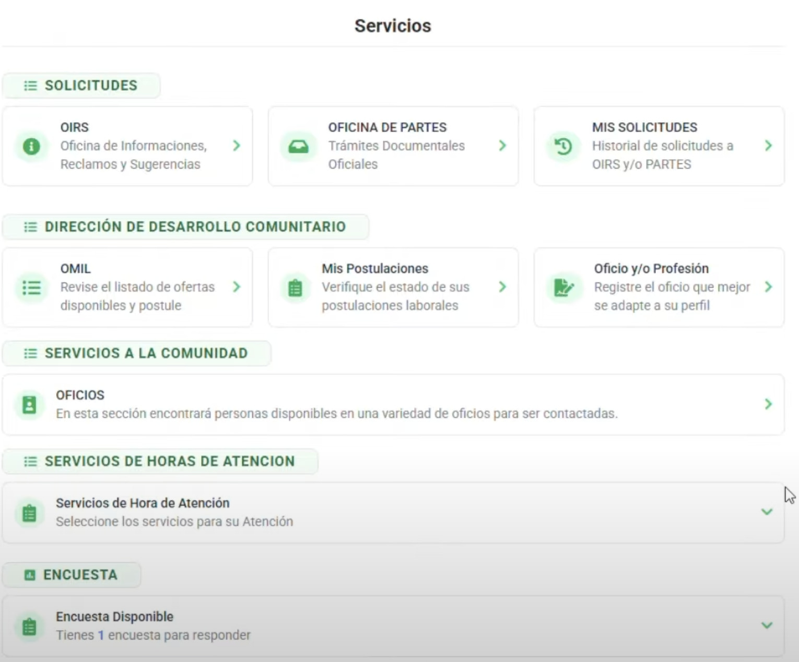Viewport: 799px width, 662px height.
Task: Click the Encuesta section chart icon
Action: (29, 574)
